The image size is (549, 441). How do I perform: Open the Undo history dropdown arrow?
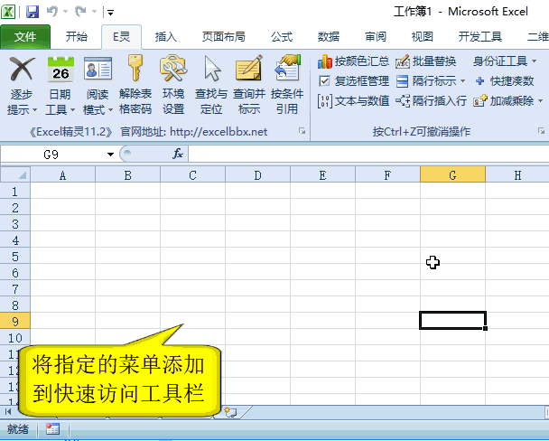click(66, 12)
